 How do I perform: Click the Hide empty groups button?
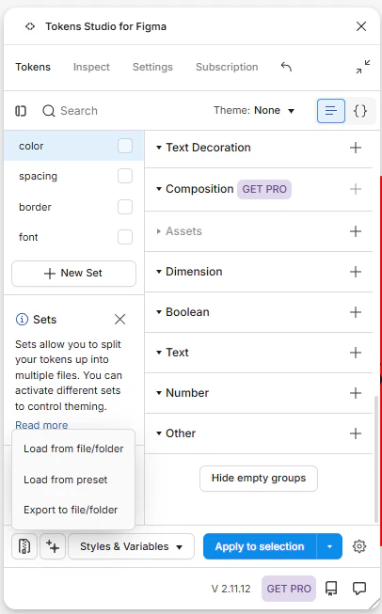(259, 478)
